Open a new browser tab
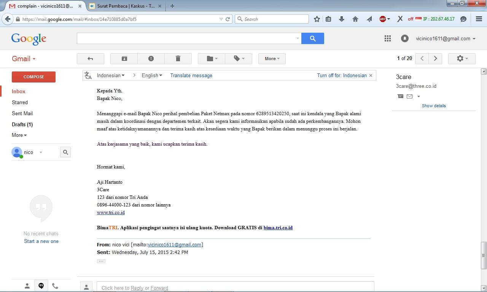The width and height of the screenshot is (487, 292). 172,6
